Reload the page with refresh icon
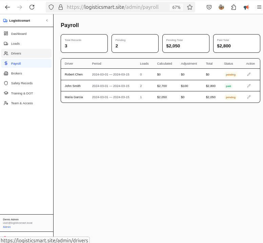263x243 pixels. coord(32,7)
